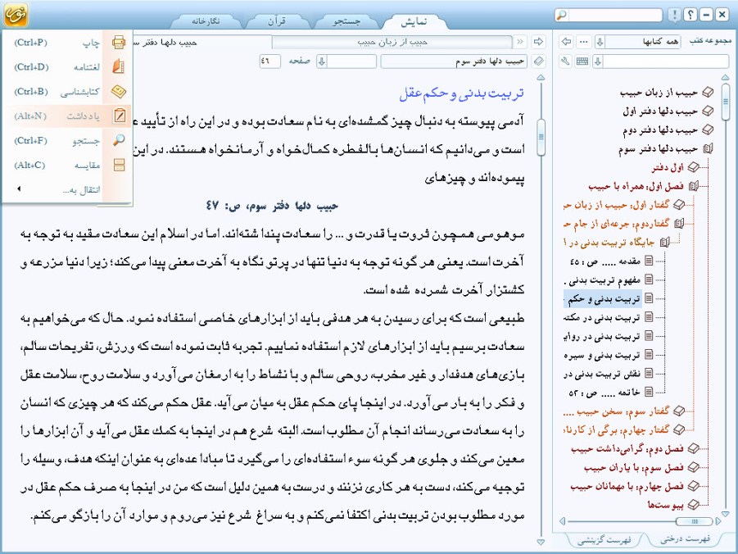Image resolution: width=738 pixels, height=554 pixels.
Task: Open the انتقال به... submenu
Action: tap(67, 189)
